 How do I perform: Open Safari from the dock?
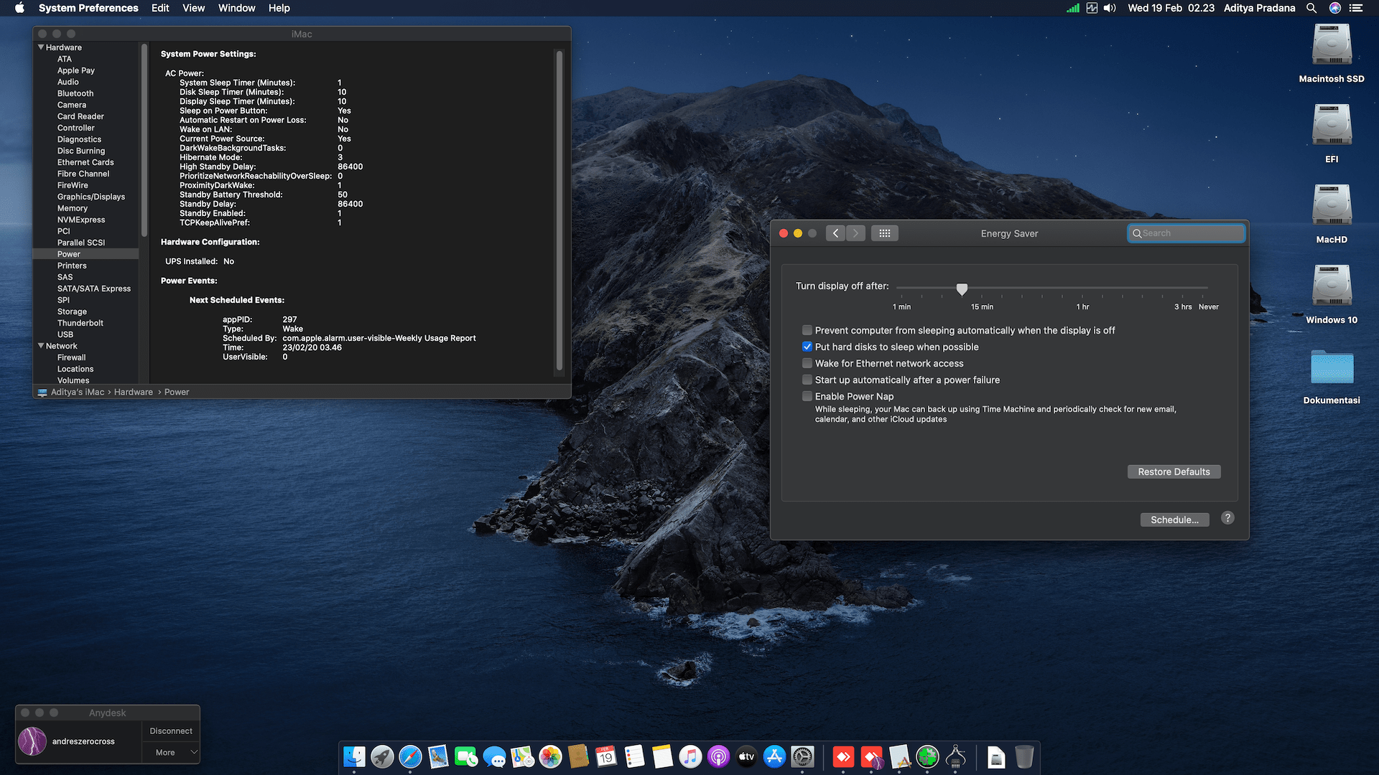pyautogui.click(x=410, y=756)
